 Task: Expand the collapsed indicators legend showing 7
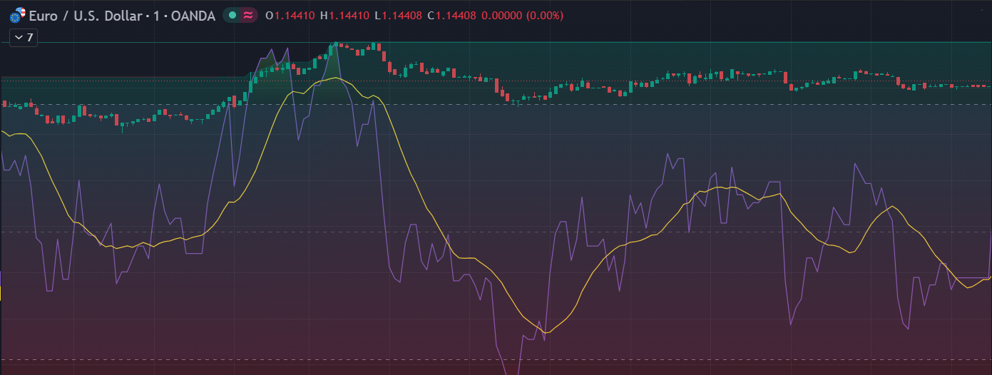pos(24,38)
